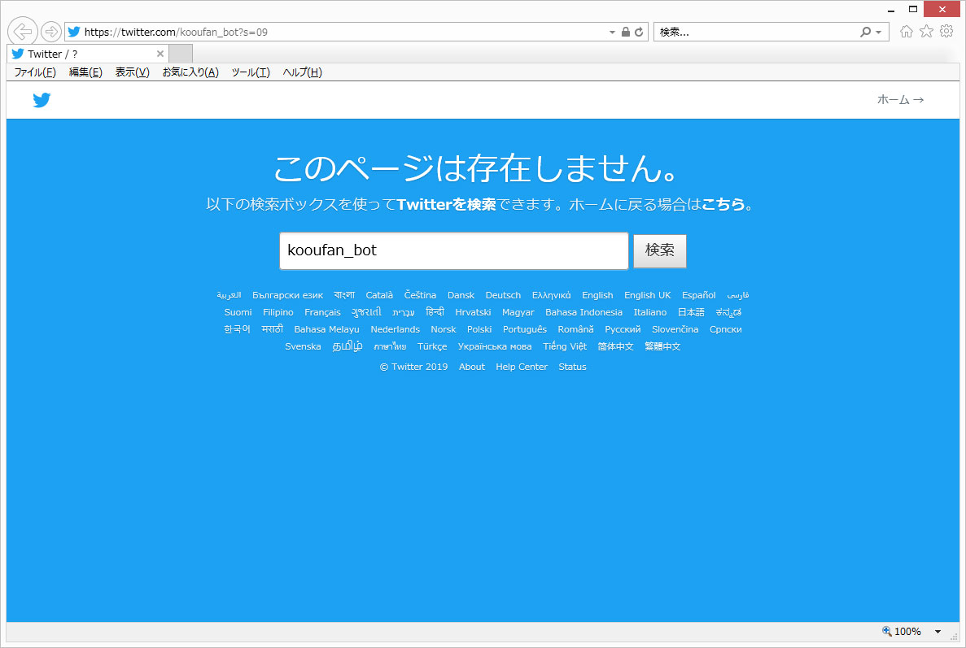Select Català language
This screenshot has width=966, height=648.
point(379,295)
